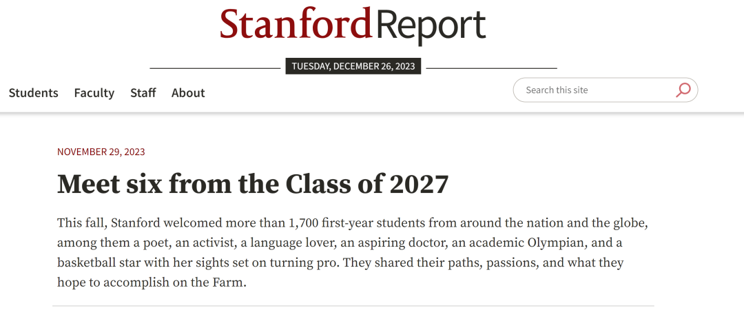744x310 pixels.
Task: Click the November 29, 2023 article date
Action: pyautogui.click(x=101, y=152)
